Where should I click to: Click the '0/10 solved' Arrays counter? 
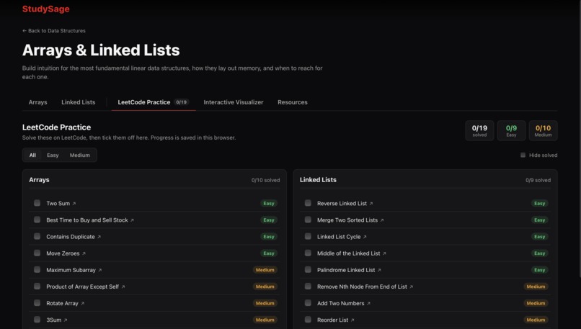(x=266, y=180)
